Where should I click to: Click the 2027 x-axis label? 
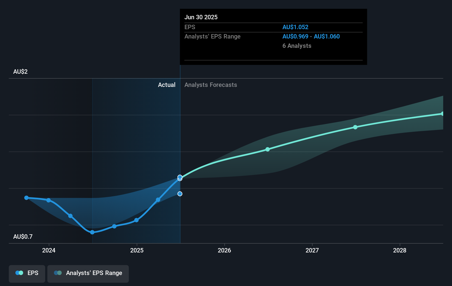tap(312, 250)
